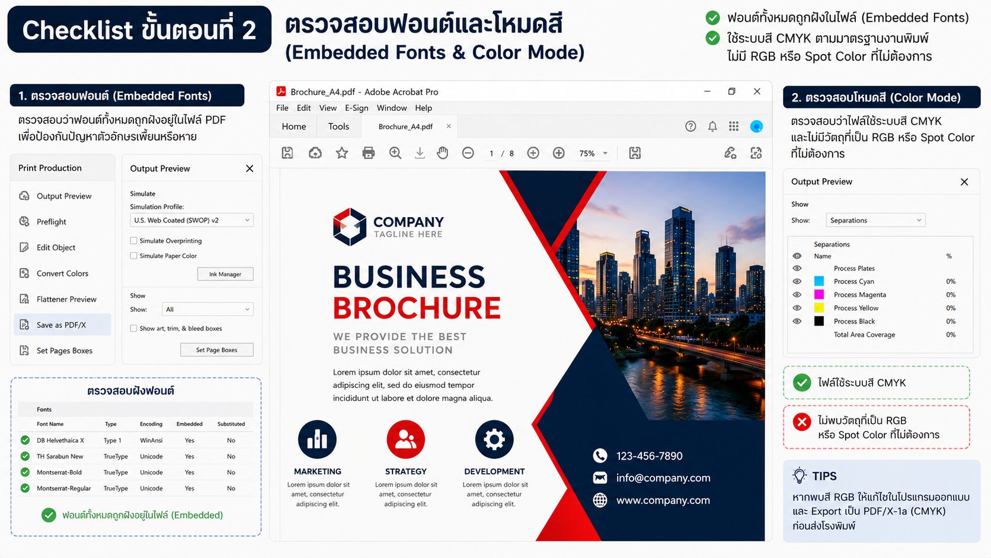
Task: Click the Set Page Boxes button
Action: (x=216, y=350)
